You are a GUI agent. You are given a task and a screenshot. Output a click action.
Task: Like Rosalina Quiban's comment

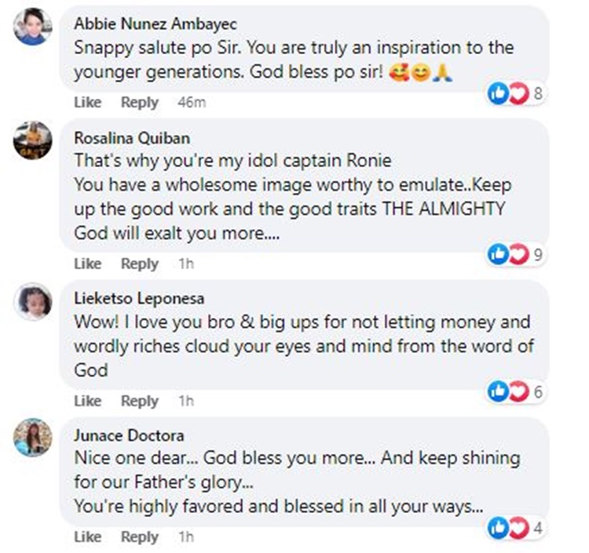point(88,264)
